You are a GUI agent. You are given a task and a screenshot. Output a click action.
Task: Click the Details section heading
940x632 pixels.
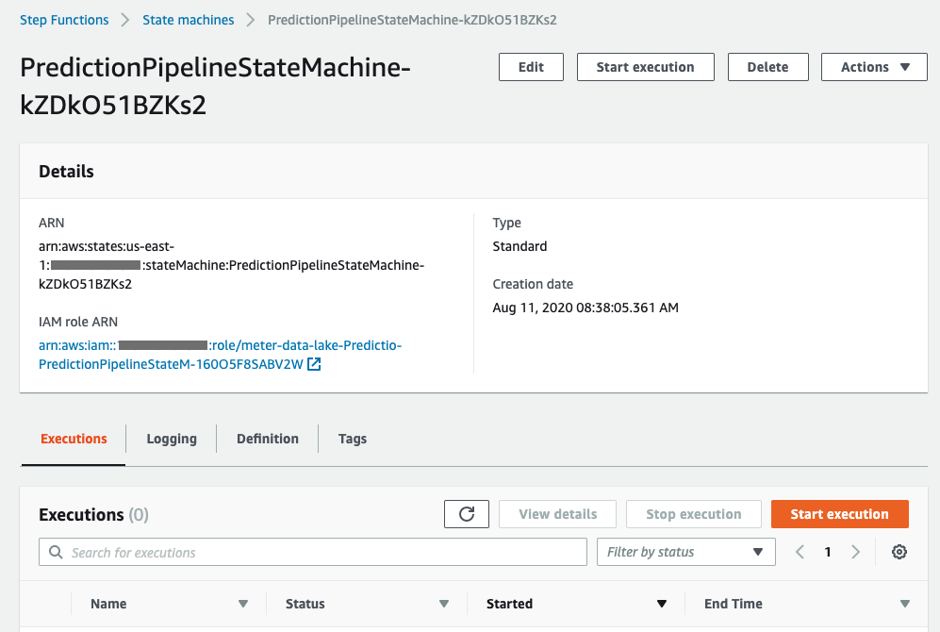(67, 172)
